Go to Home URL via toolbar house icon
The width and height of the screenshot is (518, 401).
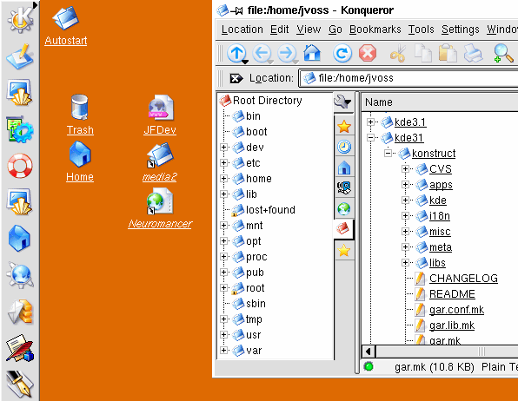[312, 53]
